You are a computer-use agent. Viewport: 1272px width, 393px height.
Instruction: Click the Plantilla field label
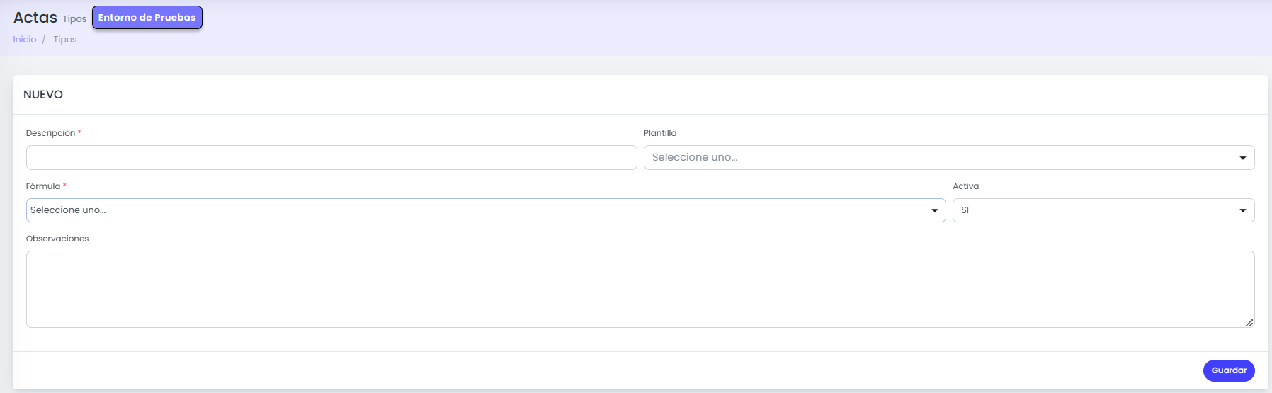[660, 133]
